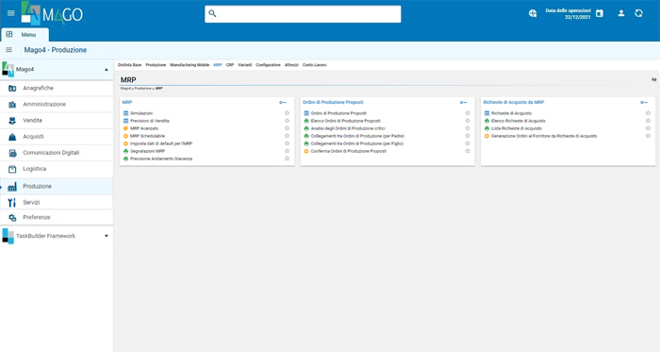The height and width of the screenshot is (352, 660).
Task: Switch to the Conto Lavoro tab
Action: click(314, 65)
